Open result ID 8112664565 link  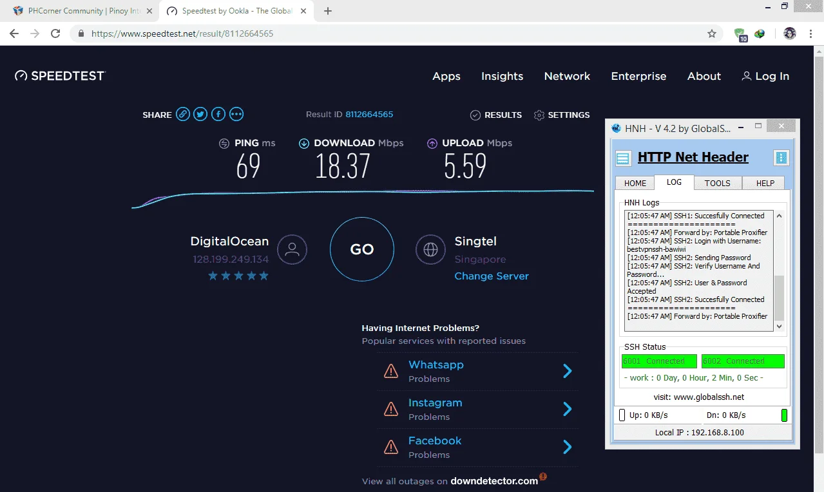point(369,115)
